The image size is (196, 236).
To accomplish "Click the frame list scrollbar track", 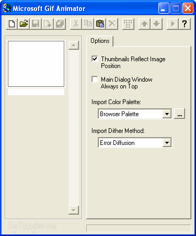I will tap(74, 128).
